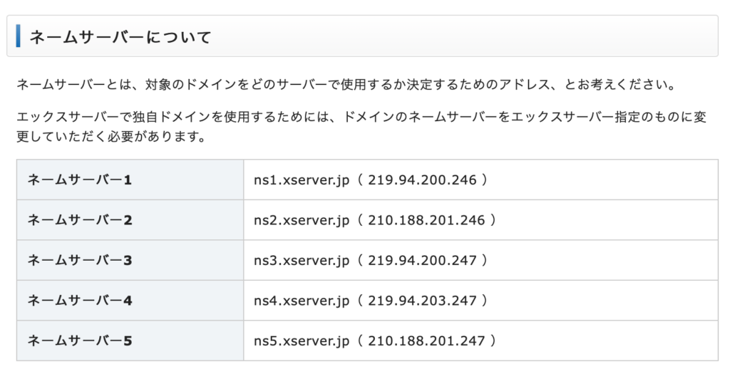Click the ns4.xserver.jp hostname text
Screen dimensions: 730x369
point(302,301)
